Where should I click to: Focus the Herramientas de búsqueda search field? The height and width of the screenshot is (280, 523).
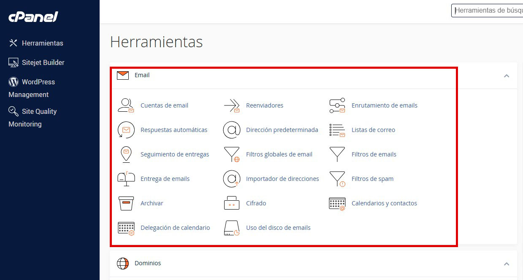click(488, 11)
